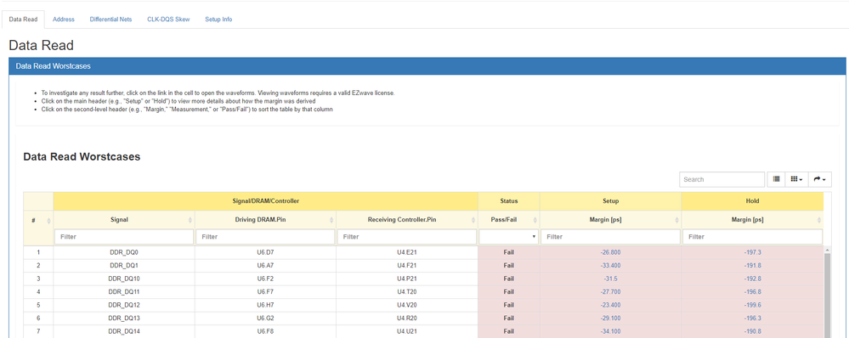
Task: Click the Receiving Controller.Pin Filter field
Action: pyautogui.click(x=406, y=237)
